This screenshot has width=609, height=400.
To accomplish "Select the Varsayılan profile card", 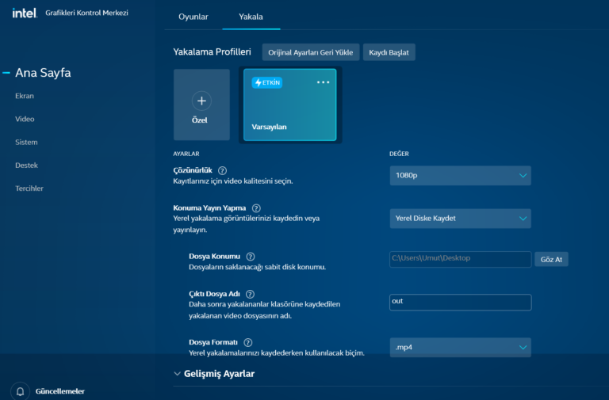I will 289,105.
